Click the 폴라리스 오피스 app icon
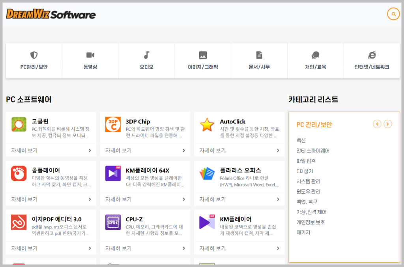 pyautogui.click(x=207, y=173)
